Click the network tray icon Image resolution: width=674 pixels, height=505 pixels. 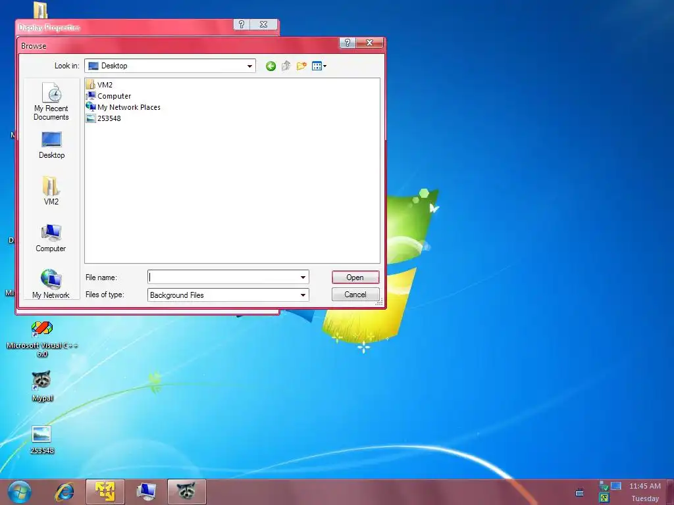(604, 486)
